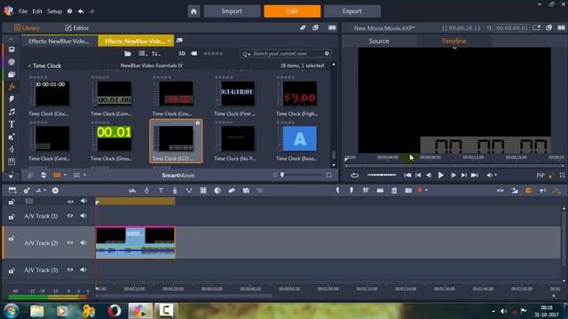Collapse the Time Clock group

(29, 66)
